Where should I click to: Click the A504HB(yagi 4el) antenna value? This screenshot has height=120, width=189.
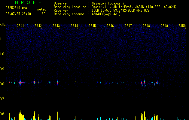(106, 14)
